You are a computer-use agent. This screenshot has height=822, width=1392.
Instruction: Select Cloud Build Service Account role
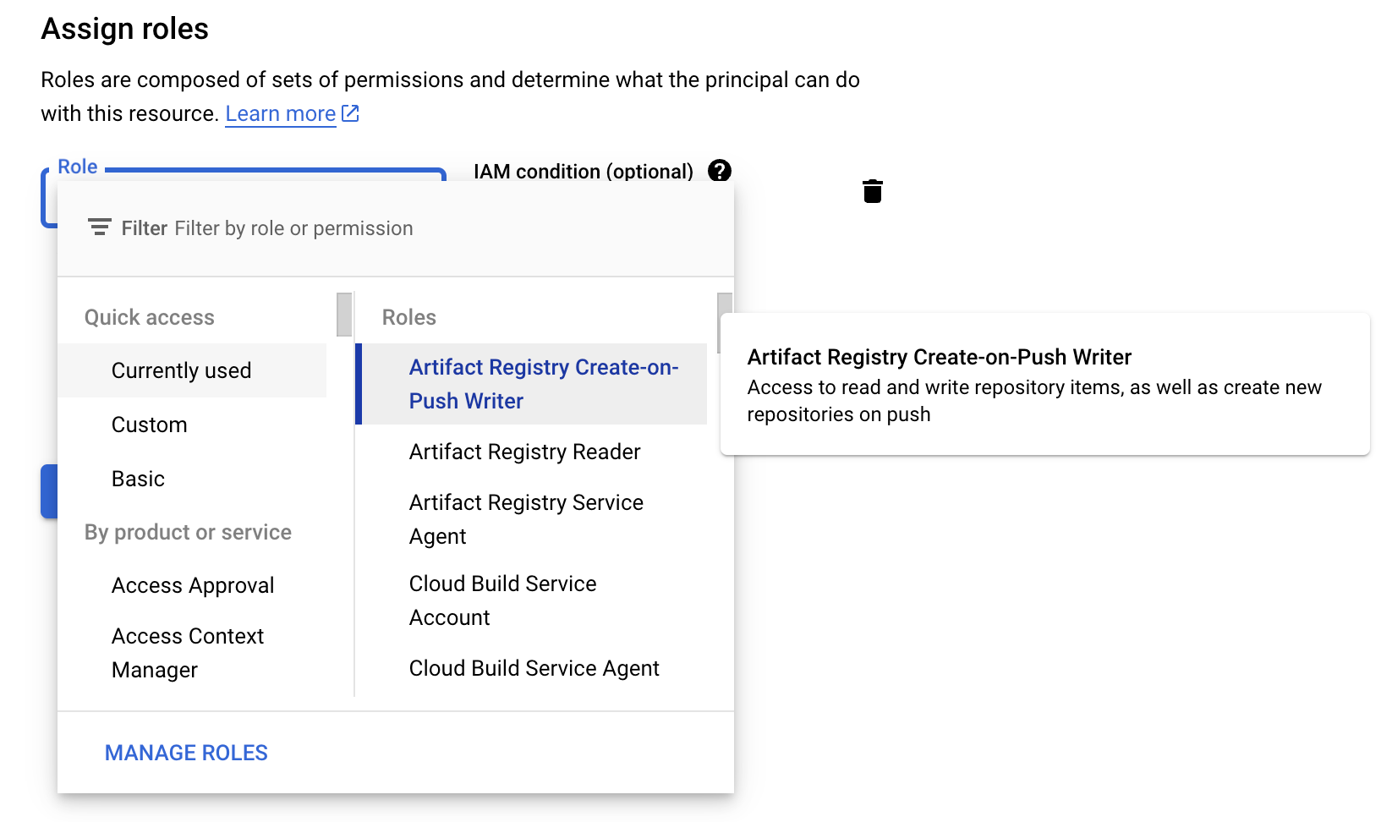(x=531, y=600)
